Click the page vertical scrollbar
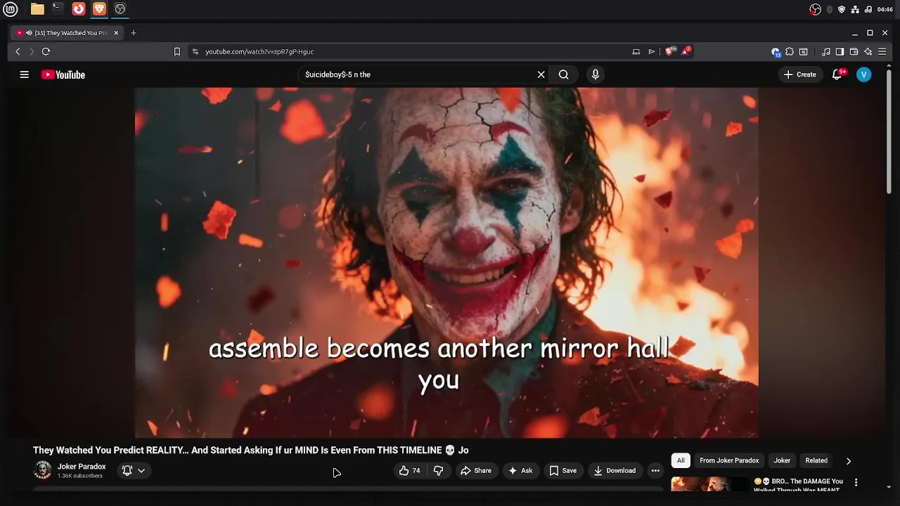The height and width of the screenshot is (506, 900). click(889, 131)
